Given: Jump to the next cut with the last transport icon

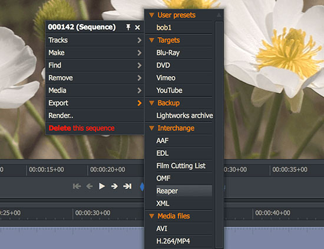Looking at the screenshot, I should coord(127,187).
